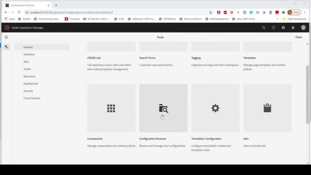
Task: Open the Search Forms title link
Action: click(x=147, y=58)
